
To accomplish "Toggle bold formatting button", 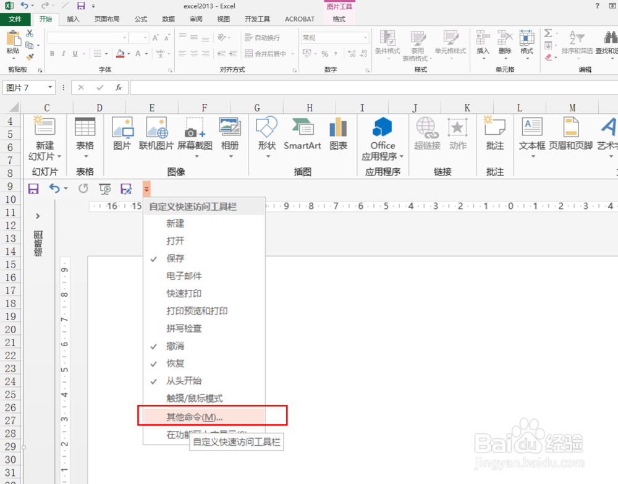I will [52, 54].
